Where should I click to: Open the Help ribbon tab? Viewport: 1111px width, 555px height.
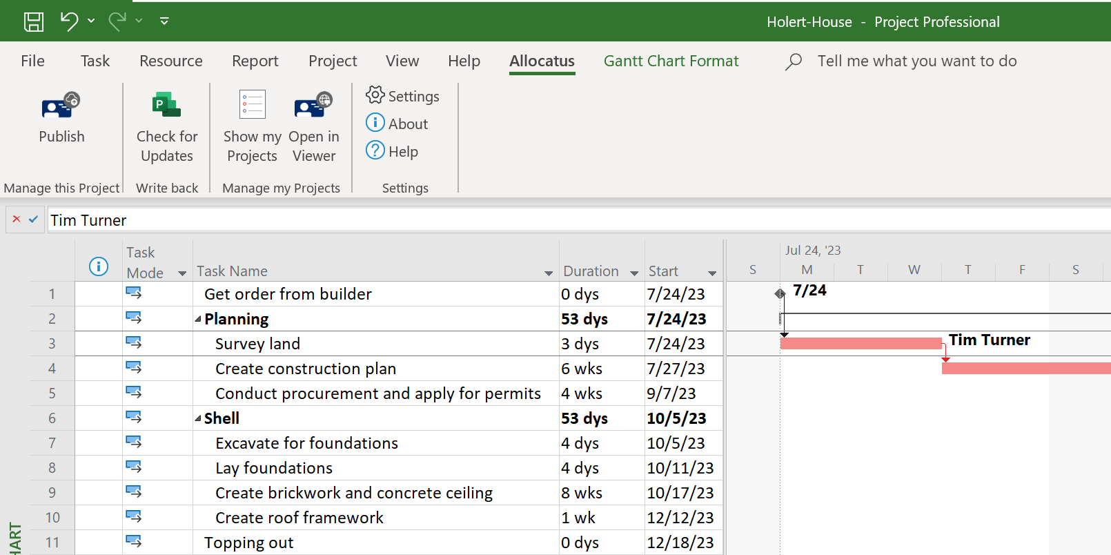(464, 61)
